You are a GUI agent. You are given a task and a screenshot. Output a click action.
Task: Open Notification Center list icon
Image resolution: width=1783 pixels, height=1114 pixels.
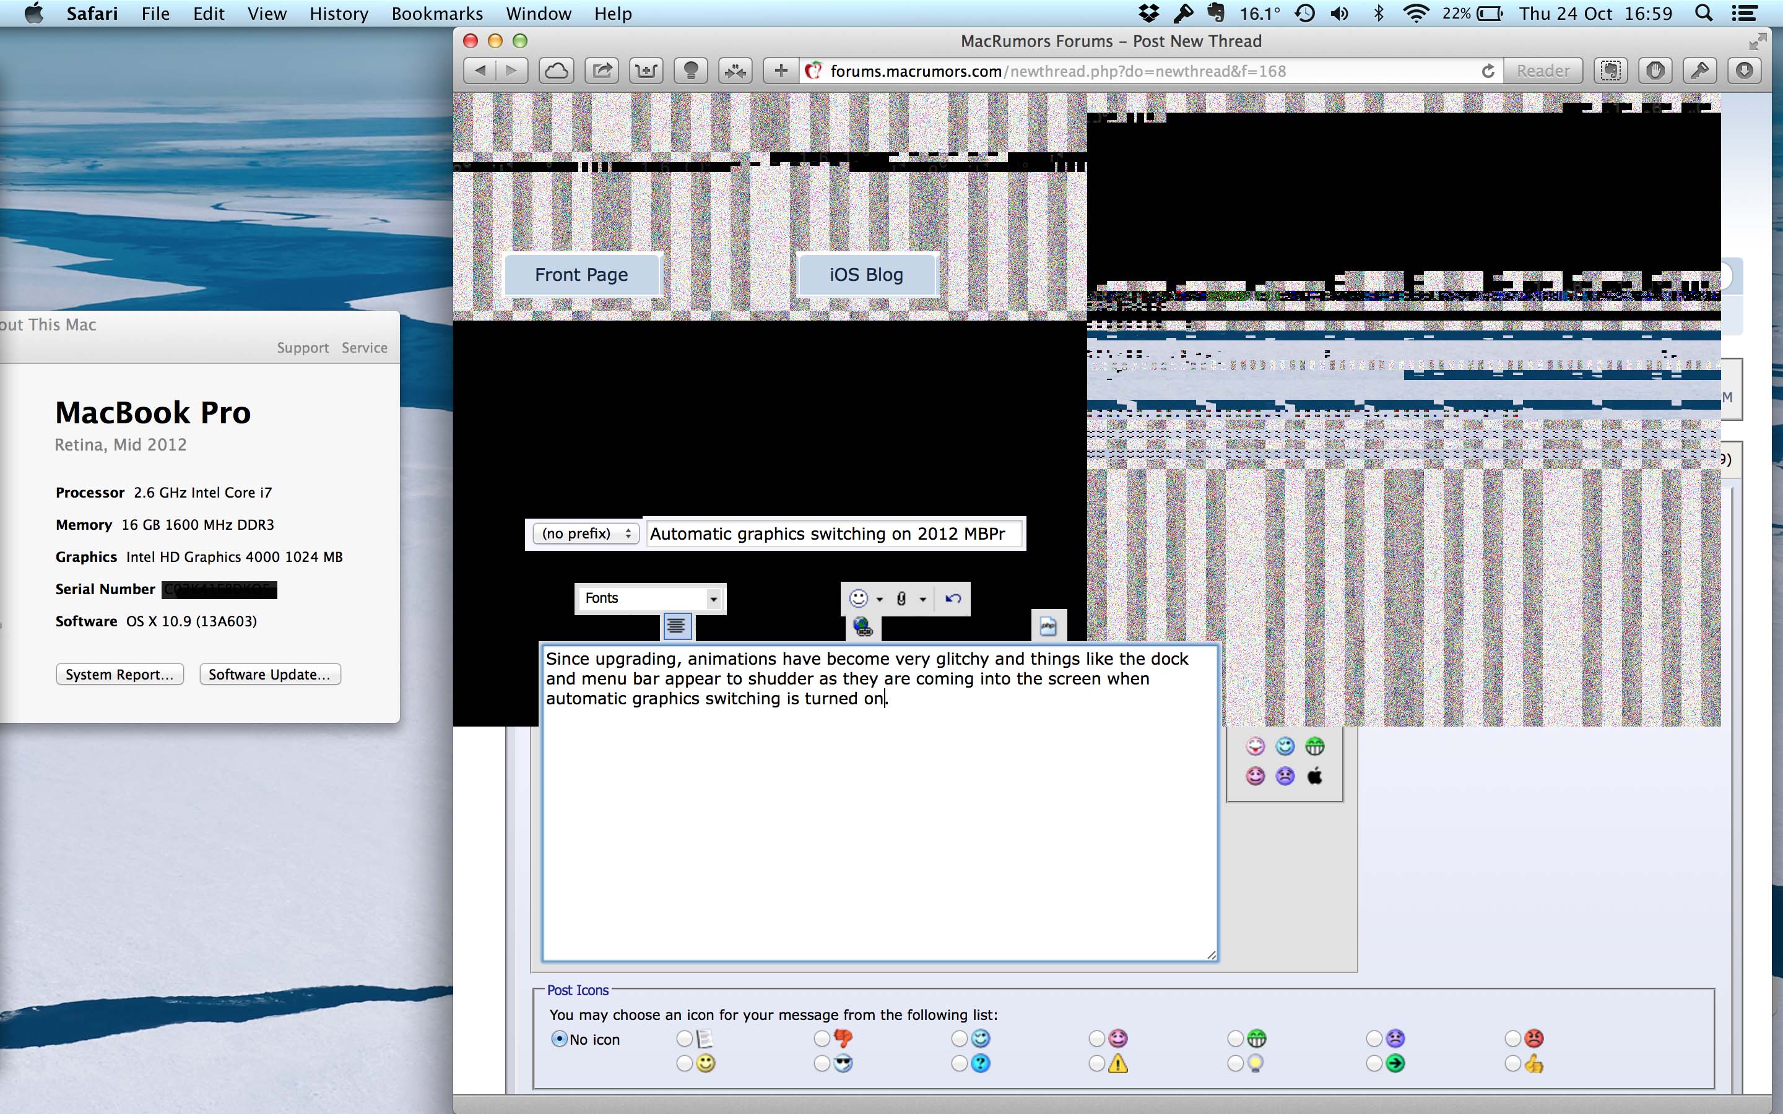click(1744, 13)
